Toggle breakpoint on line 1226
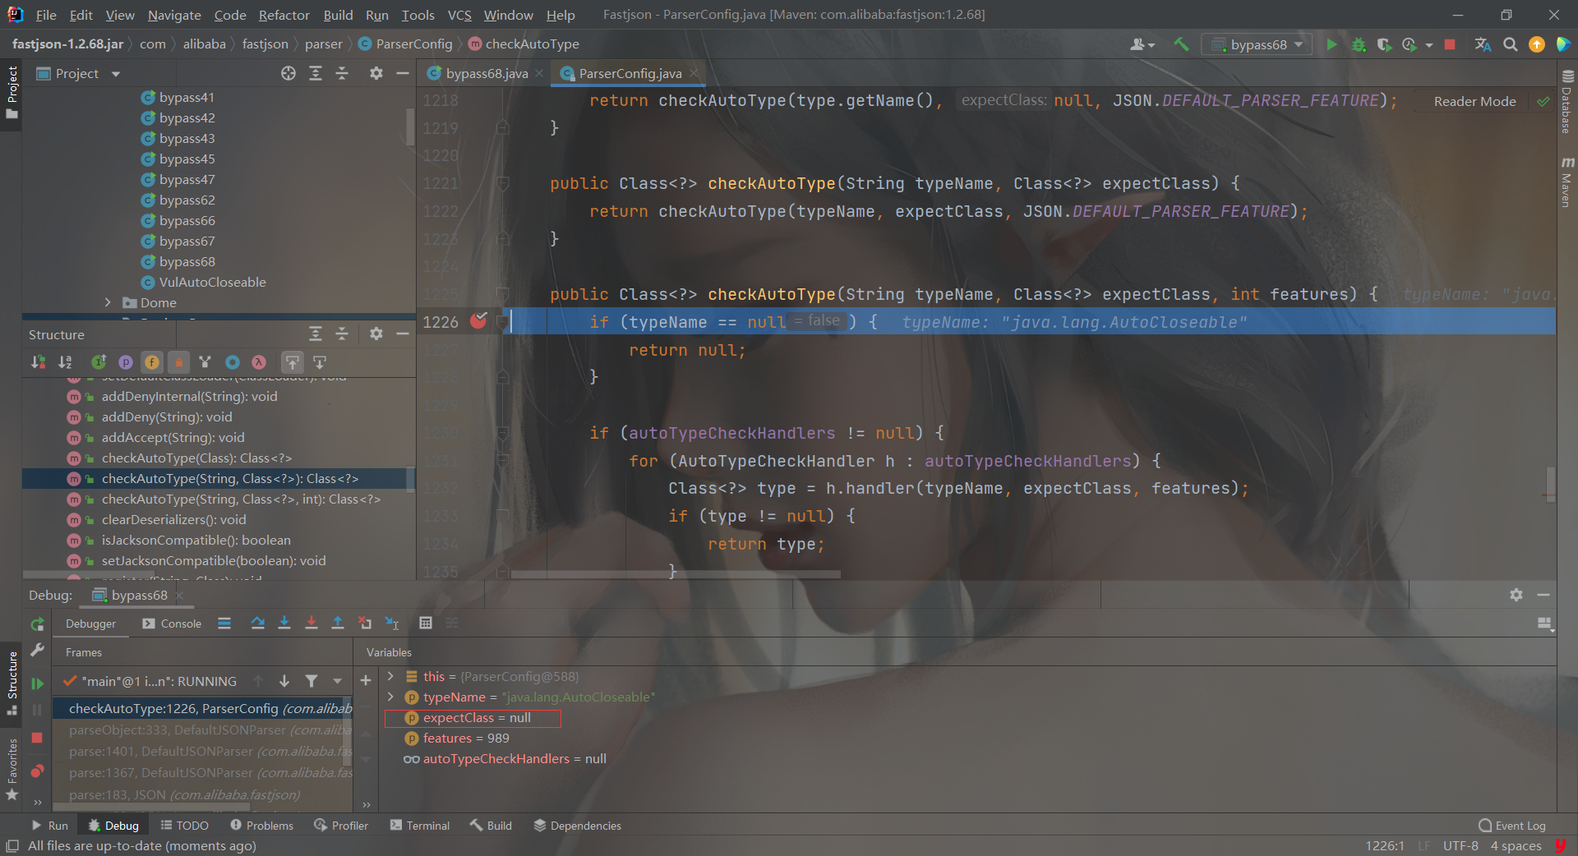 click(x=478, y=321)
